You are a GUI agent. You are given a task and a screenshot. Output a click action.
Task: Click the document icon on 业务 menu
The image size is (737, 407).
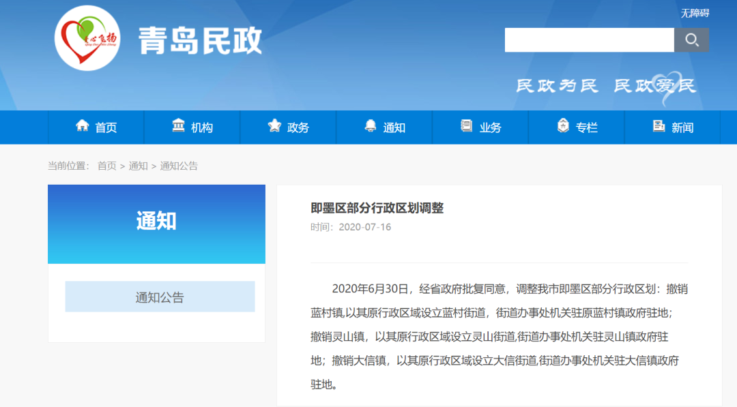467,126
